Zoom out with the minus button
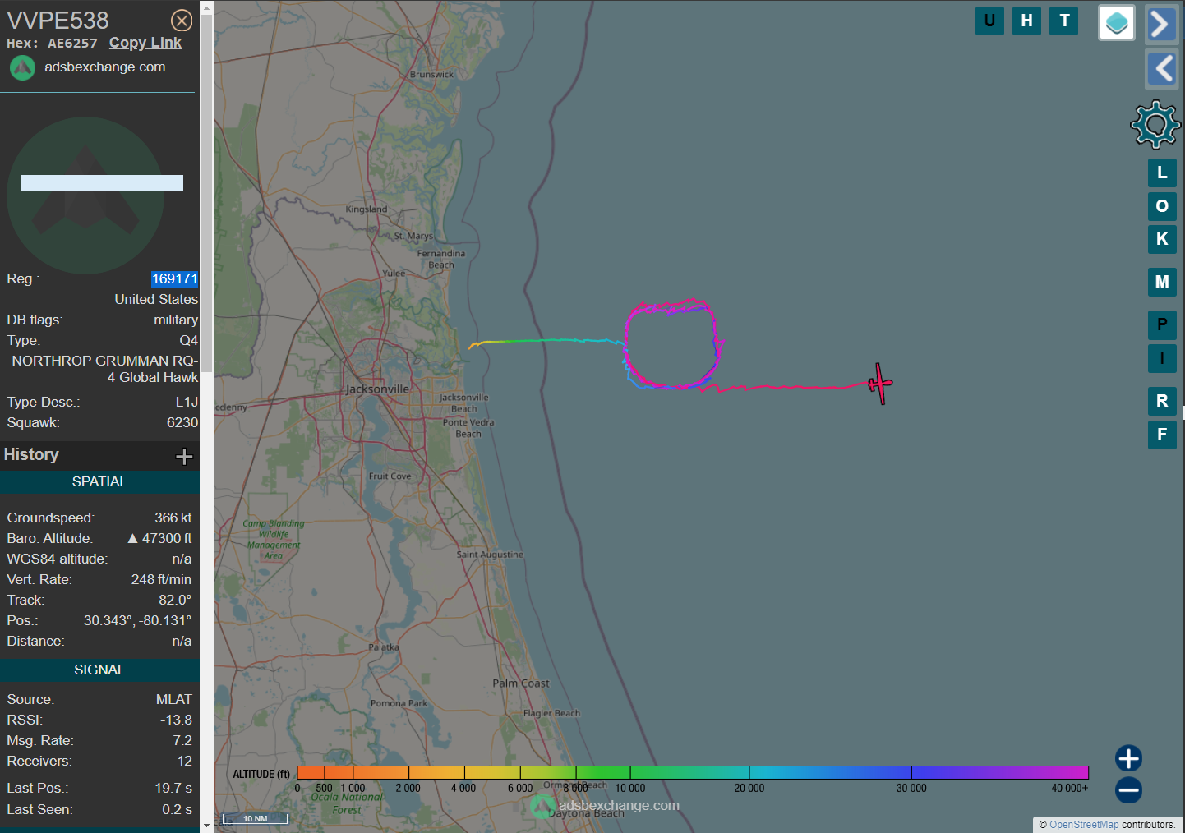The width and height of the screenshot is (1185, 833). click(x=1128, y=790)
